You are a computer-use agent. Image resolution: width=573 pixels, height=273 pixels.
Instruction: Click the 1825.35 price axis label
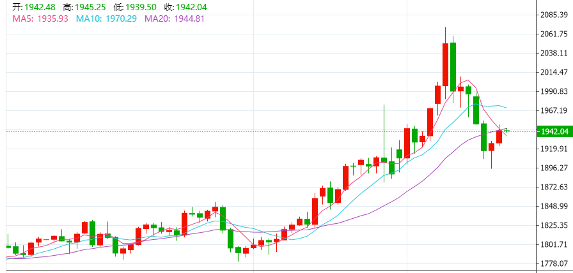click(554, 225)
